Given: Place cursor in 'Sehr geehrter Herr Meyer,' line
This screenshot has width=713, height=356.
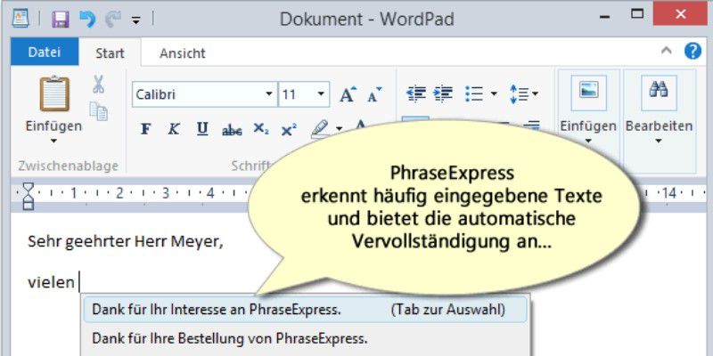Looking at the screenshot, I should (x=126, y=241).
